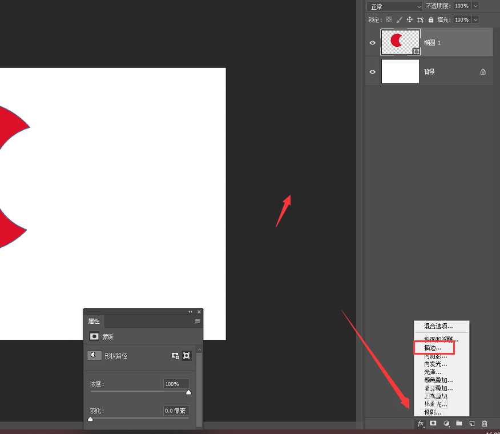Click the Delete layer trash icon
500x434 pixels.
[485, 424]
